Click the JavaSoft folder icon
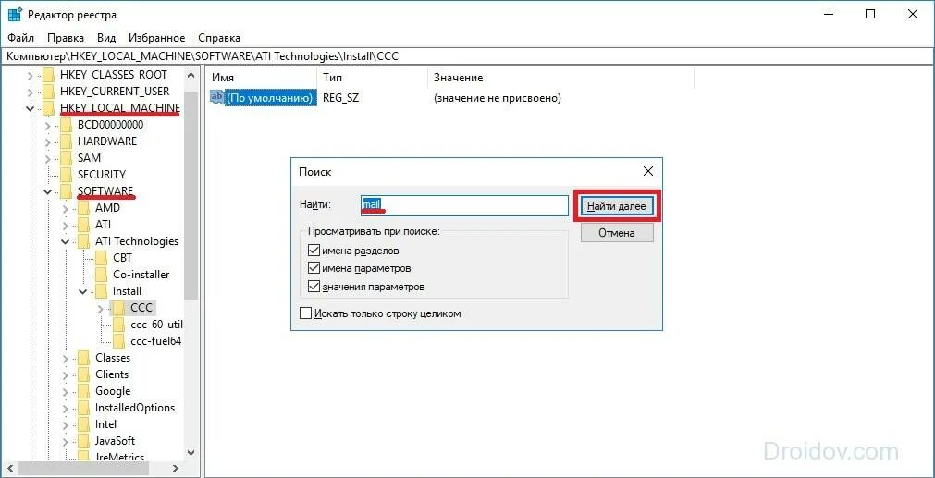Image resolution: width=935 pixels, height=478 pixels. [x=84, y=442]
